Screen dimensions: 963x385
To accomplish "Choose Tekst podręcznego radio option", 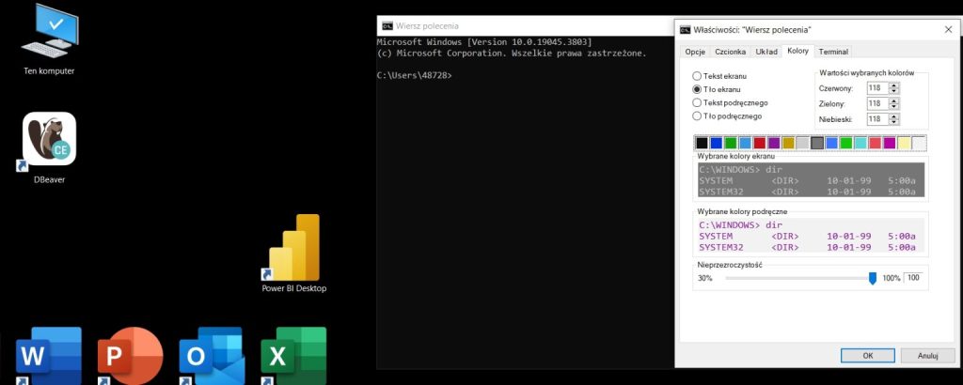I will (x=730, y=102).
